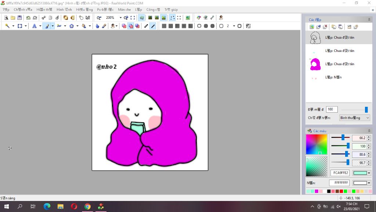
Task: Open Google Chrome from the taskbar
Action: (87, 206)
